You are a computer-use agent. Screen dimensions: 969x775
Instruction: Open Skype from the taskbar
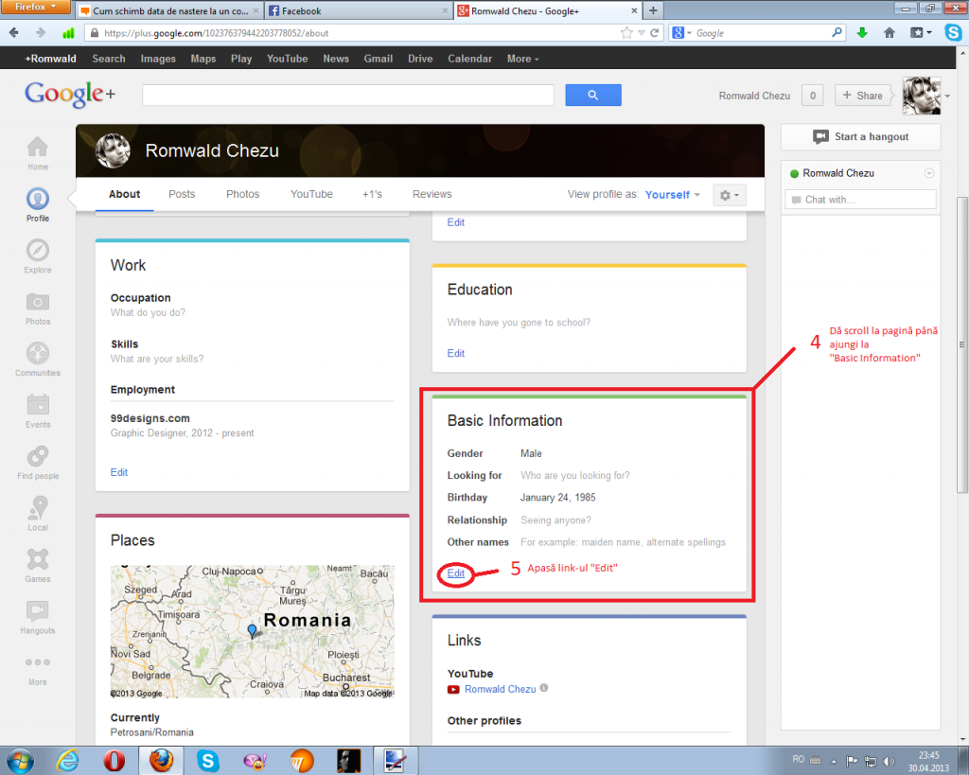(x=207, y=761)
